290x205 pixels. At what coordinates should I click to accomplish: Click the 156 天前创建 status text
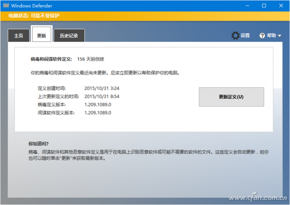tap(91, 59)
